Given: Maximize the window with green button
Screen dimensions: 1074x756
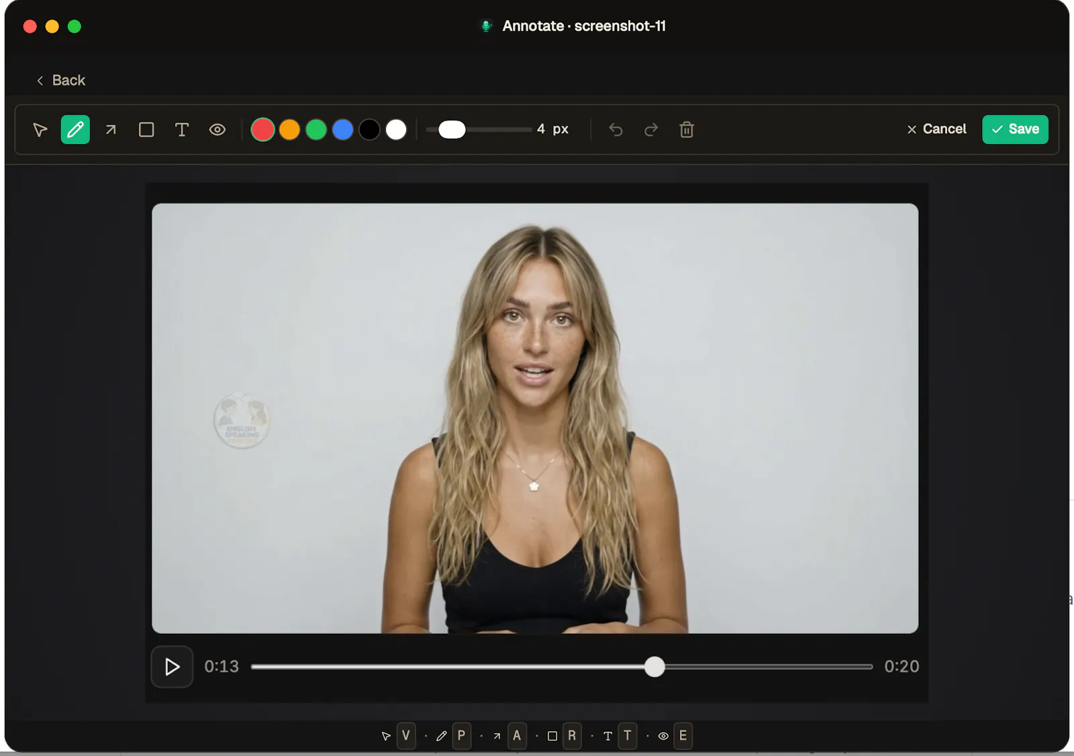Looking at the screenshot, I should 75,26.
